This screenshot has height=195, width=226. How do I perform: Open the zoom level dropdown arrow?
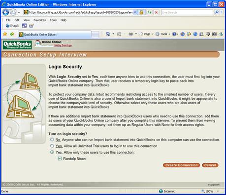[x=218, y=191]
